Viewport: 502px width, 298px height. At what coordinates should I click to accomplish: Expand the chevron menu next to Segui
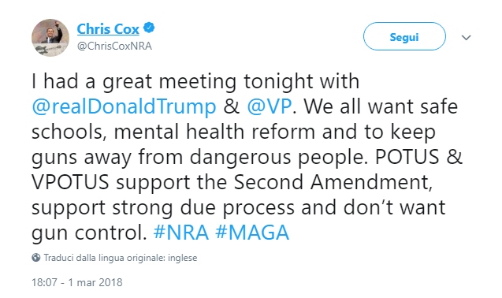pos(467,38)
